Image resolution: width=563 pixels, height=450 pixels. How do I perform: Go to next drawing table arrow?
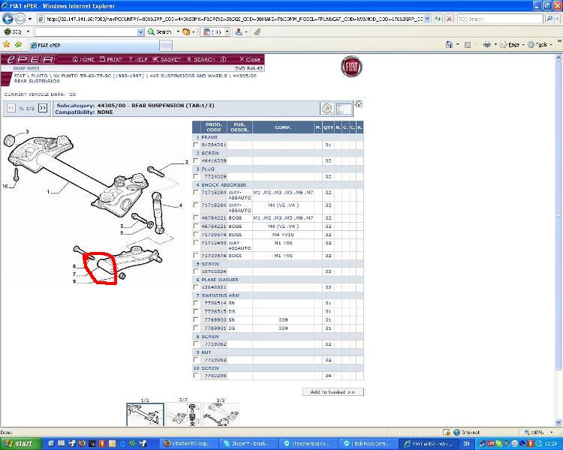(44, 109)
